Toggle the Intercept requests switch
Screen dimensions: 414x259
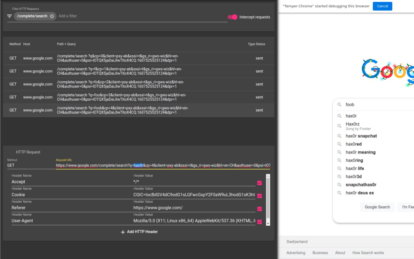pos(233,17)
